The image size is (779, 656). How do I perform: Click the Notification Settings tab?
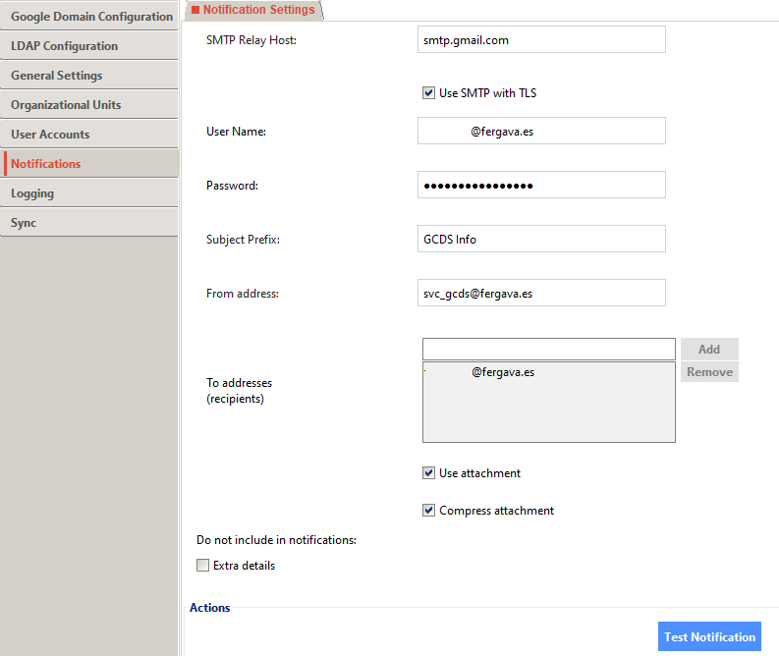pyautogui.click(x=253, y=10)
